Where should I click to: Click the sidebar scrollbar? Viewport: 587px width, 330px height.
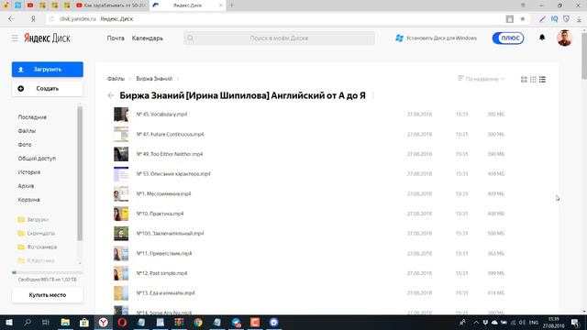(80, 173)
